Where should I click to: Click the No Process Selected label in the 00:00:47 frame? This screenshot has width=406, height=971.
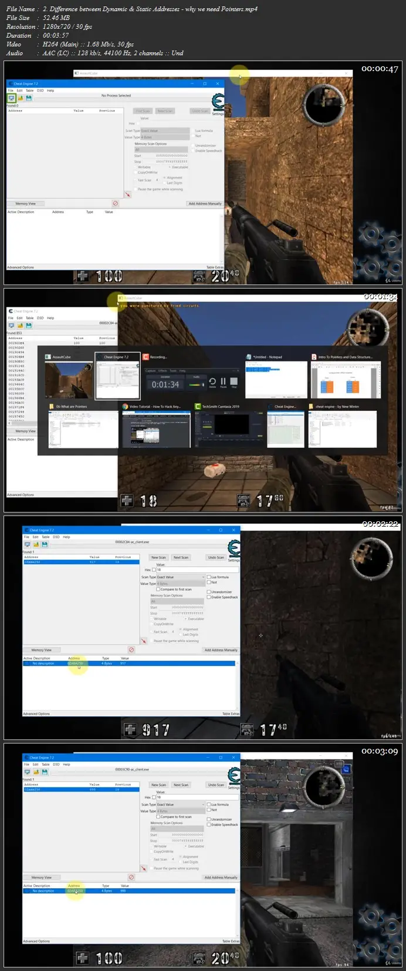click(116, 95)
